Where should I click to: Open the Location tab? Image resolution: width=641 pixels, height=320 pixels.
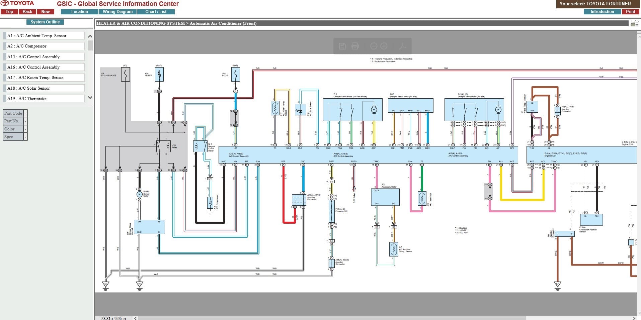pyautogui.click(x=79, y=12)
